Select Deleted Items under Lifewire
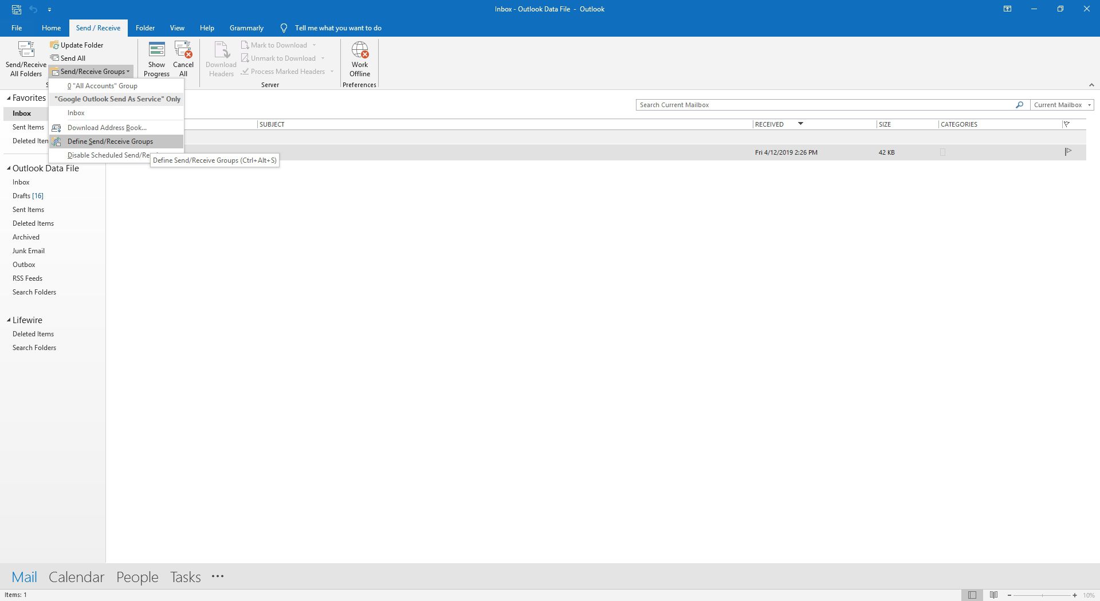 tap(33, 333)
